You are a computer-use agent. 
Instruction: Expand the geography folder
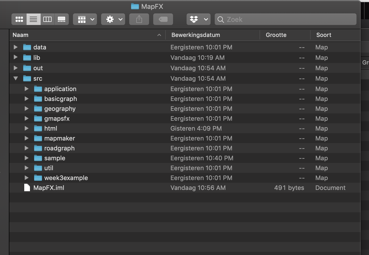pos(27,109)
